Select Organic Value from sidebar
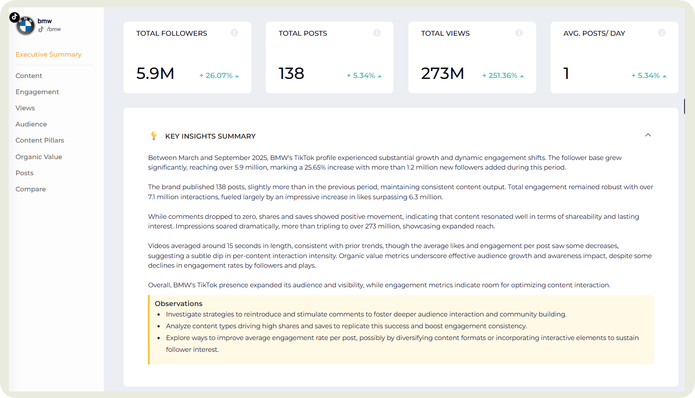The width and height of the screenshot is (695, 398). (39, 157)
